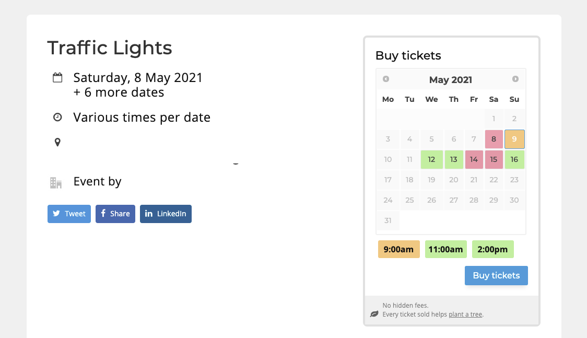Share event on LinkedIn

point(166,214)
